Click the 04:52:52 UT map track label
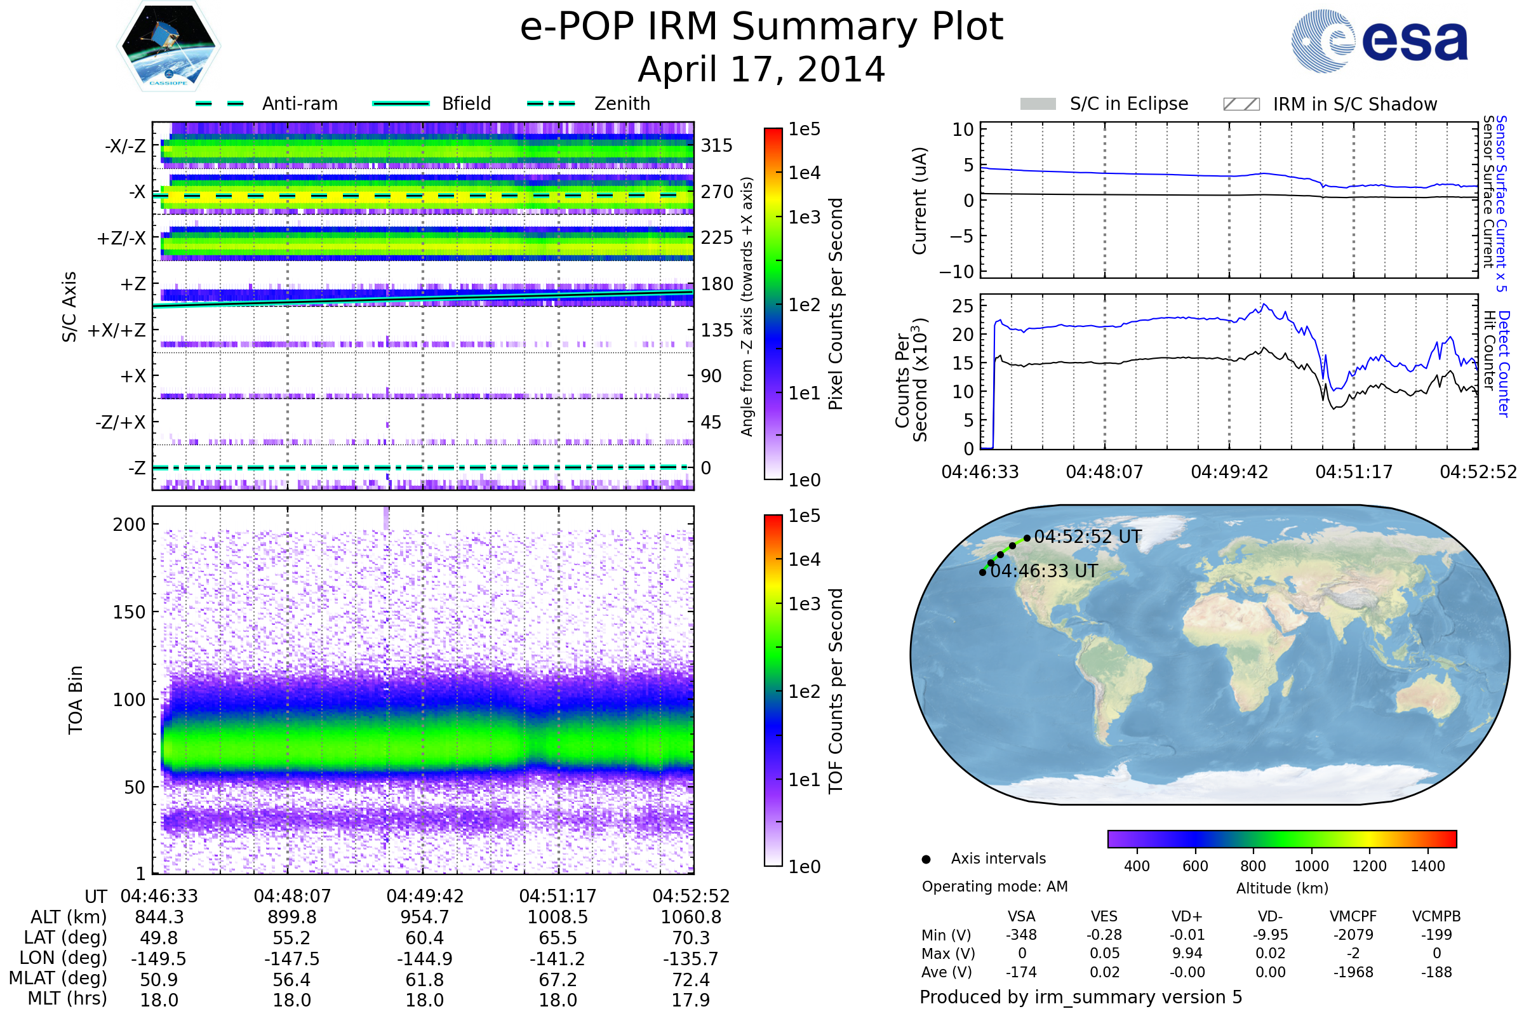 point(1087,537)
